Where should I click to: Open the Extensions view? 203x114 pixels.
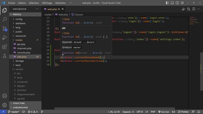click(x=4, y=47)
